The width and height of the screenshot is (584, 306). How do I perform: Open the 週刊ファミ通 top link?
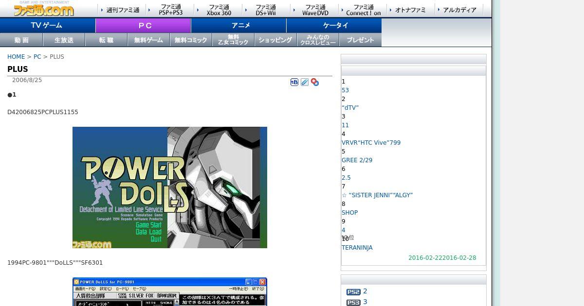122,10
